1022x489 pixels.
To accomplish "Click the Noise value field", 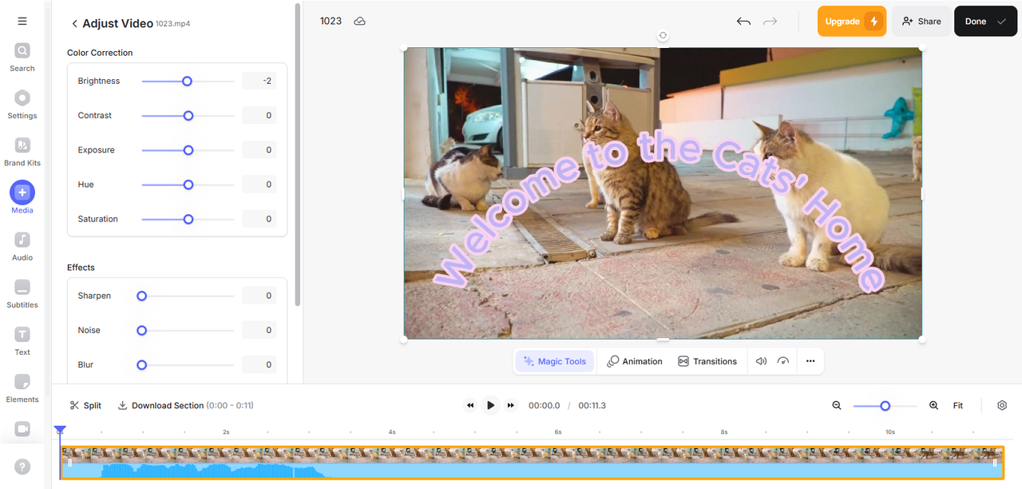I will [x=259, y=330].
